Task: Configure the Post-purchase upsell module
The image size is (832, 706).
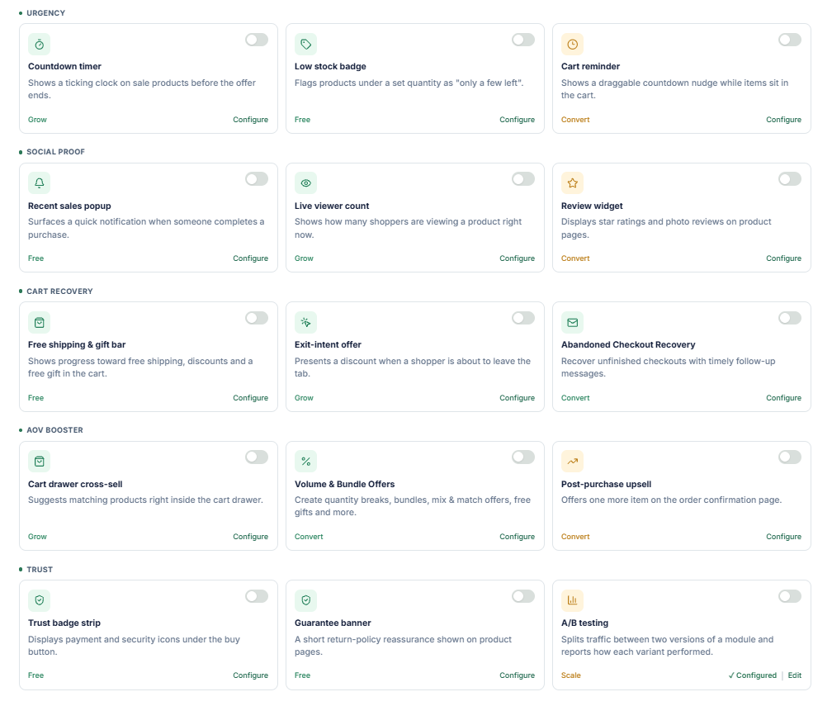Action: pos(784,537)
